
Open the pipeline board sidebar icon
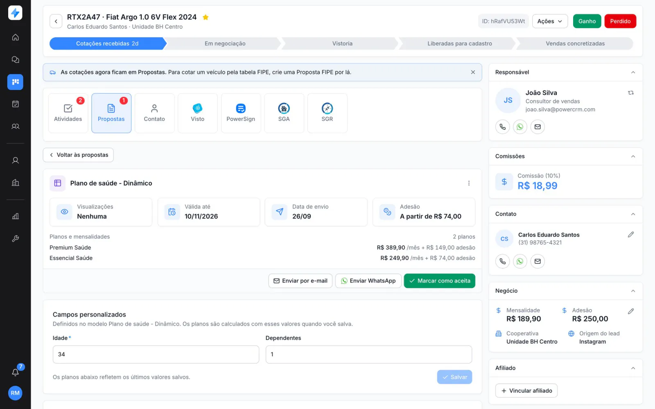tap(15, 82)
